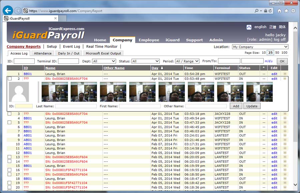Click the log off link
Screen dimensions: 300x193
tap(280, 40)
